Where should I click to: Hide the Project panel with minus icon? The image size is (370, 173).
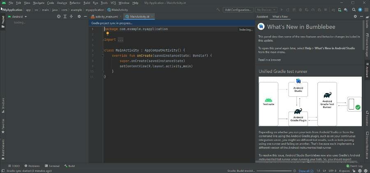point(85,17)
